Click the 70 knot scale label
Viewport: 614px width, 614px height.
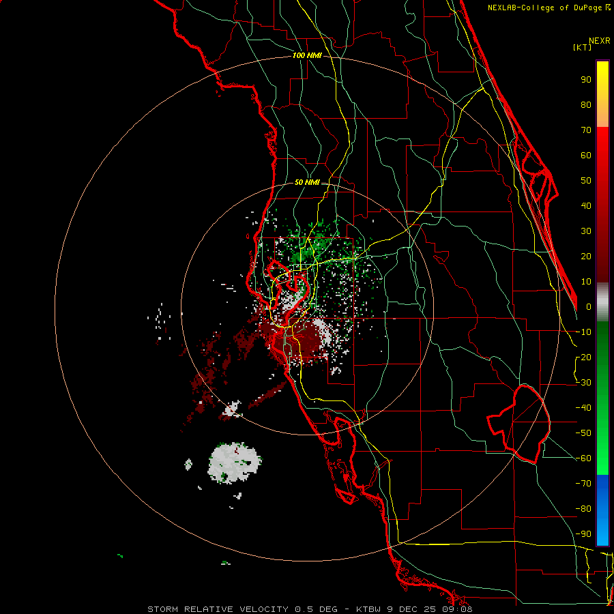pyautogui.click(x=586, y=130)
